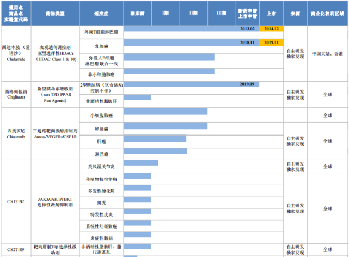The image size is (349, 257).
Task: Select the 多发性硬化病 indication cell
Action: [101, 191]
